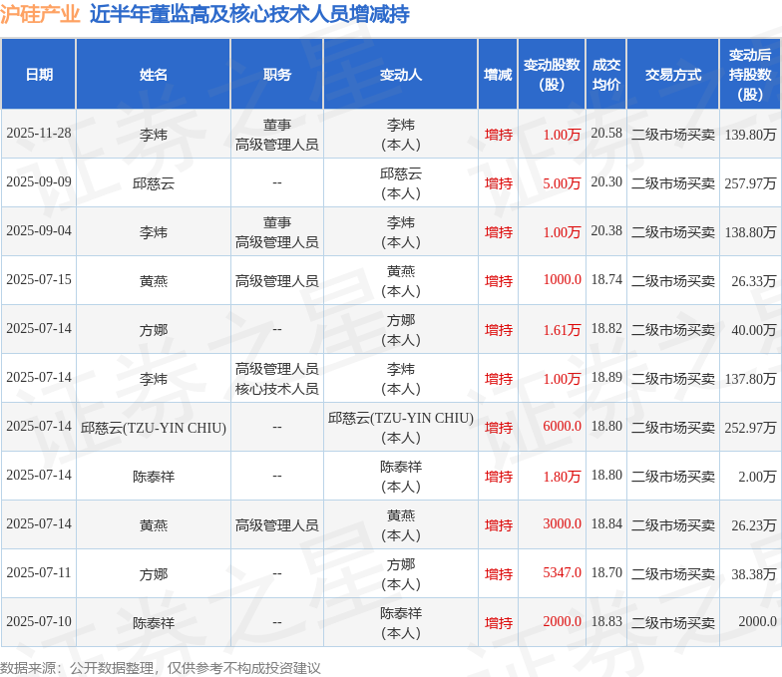Click the share change value 2000.0
Image resolution: width=782 pixels, height=677 pixels.
click(563, 622)
